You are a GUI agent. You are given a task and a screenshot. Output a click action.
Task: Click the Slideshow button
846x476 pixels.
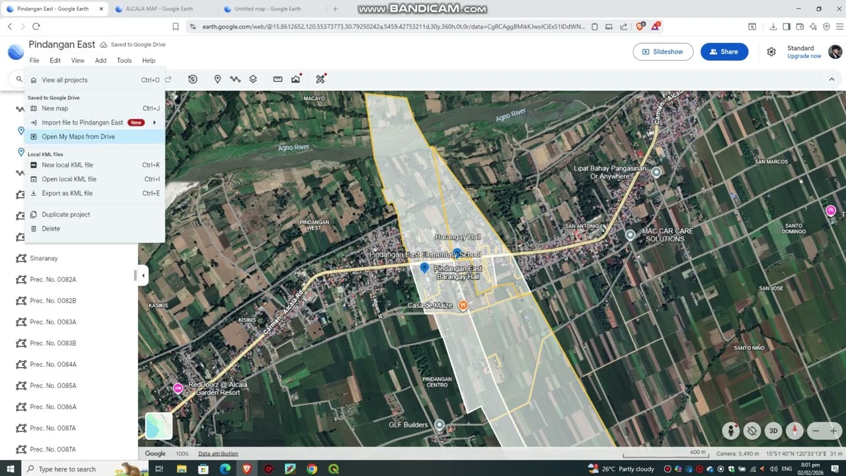(x=663, y=52)
